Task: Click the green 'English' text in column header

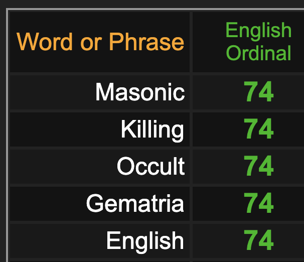Action: (258, 31)
